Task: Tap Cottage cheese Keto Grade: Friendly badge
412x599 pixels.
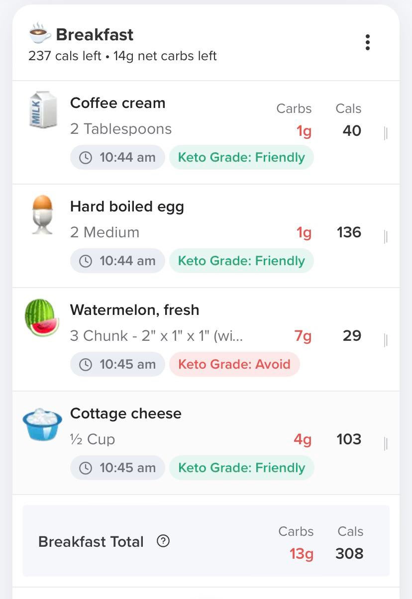Action: 241,468
